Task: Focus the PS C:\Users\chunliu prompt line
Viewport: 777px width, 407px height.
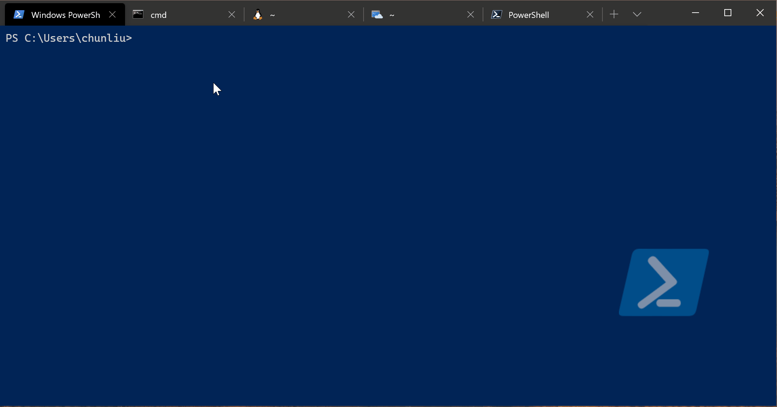Action: point(69,38)
